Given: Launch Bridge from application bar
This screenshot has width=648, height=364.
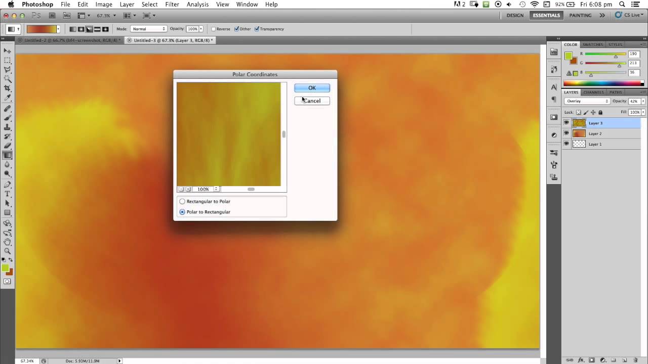Looking at the screenshot, I should tap(53, 16).
